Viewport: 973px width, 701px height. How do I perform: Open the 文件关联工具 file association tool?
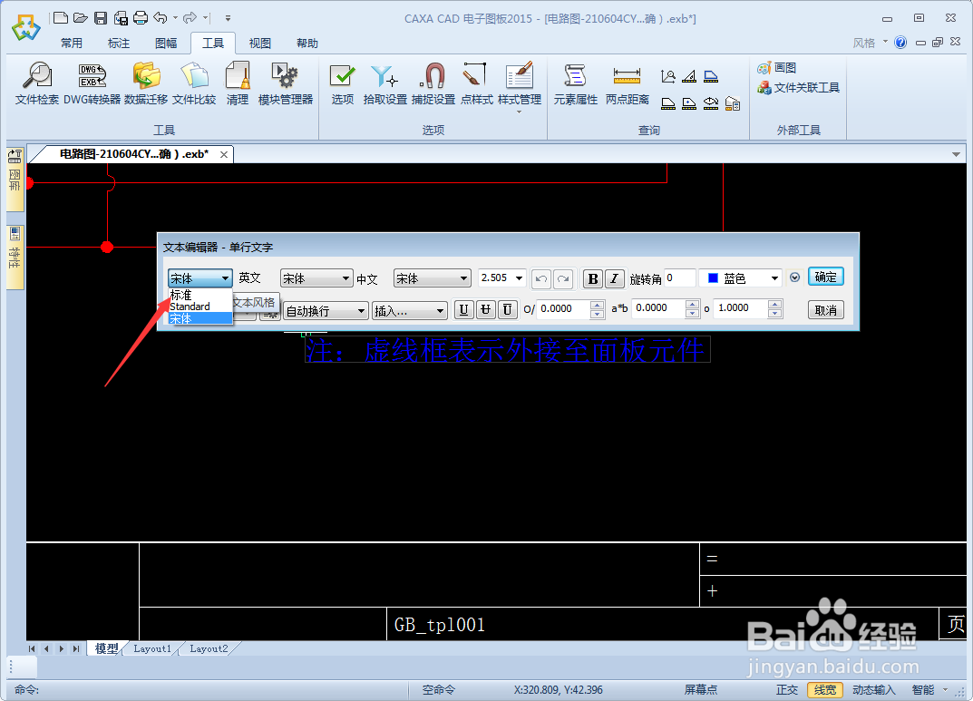click(x=798, y=88)
